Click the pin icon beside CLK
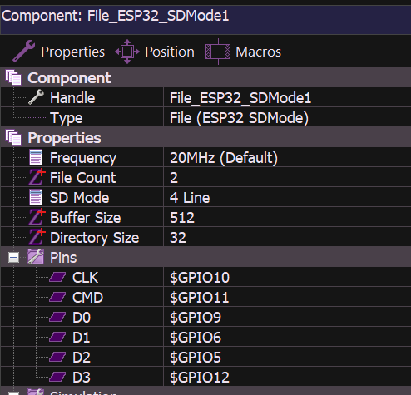This screenshot has height=395, width=411. [57, 277]
